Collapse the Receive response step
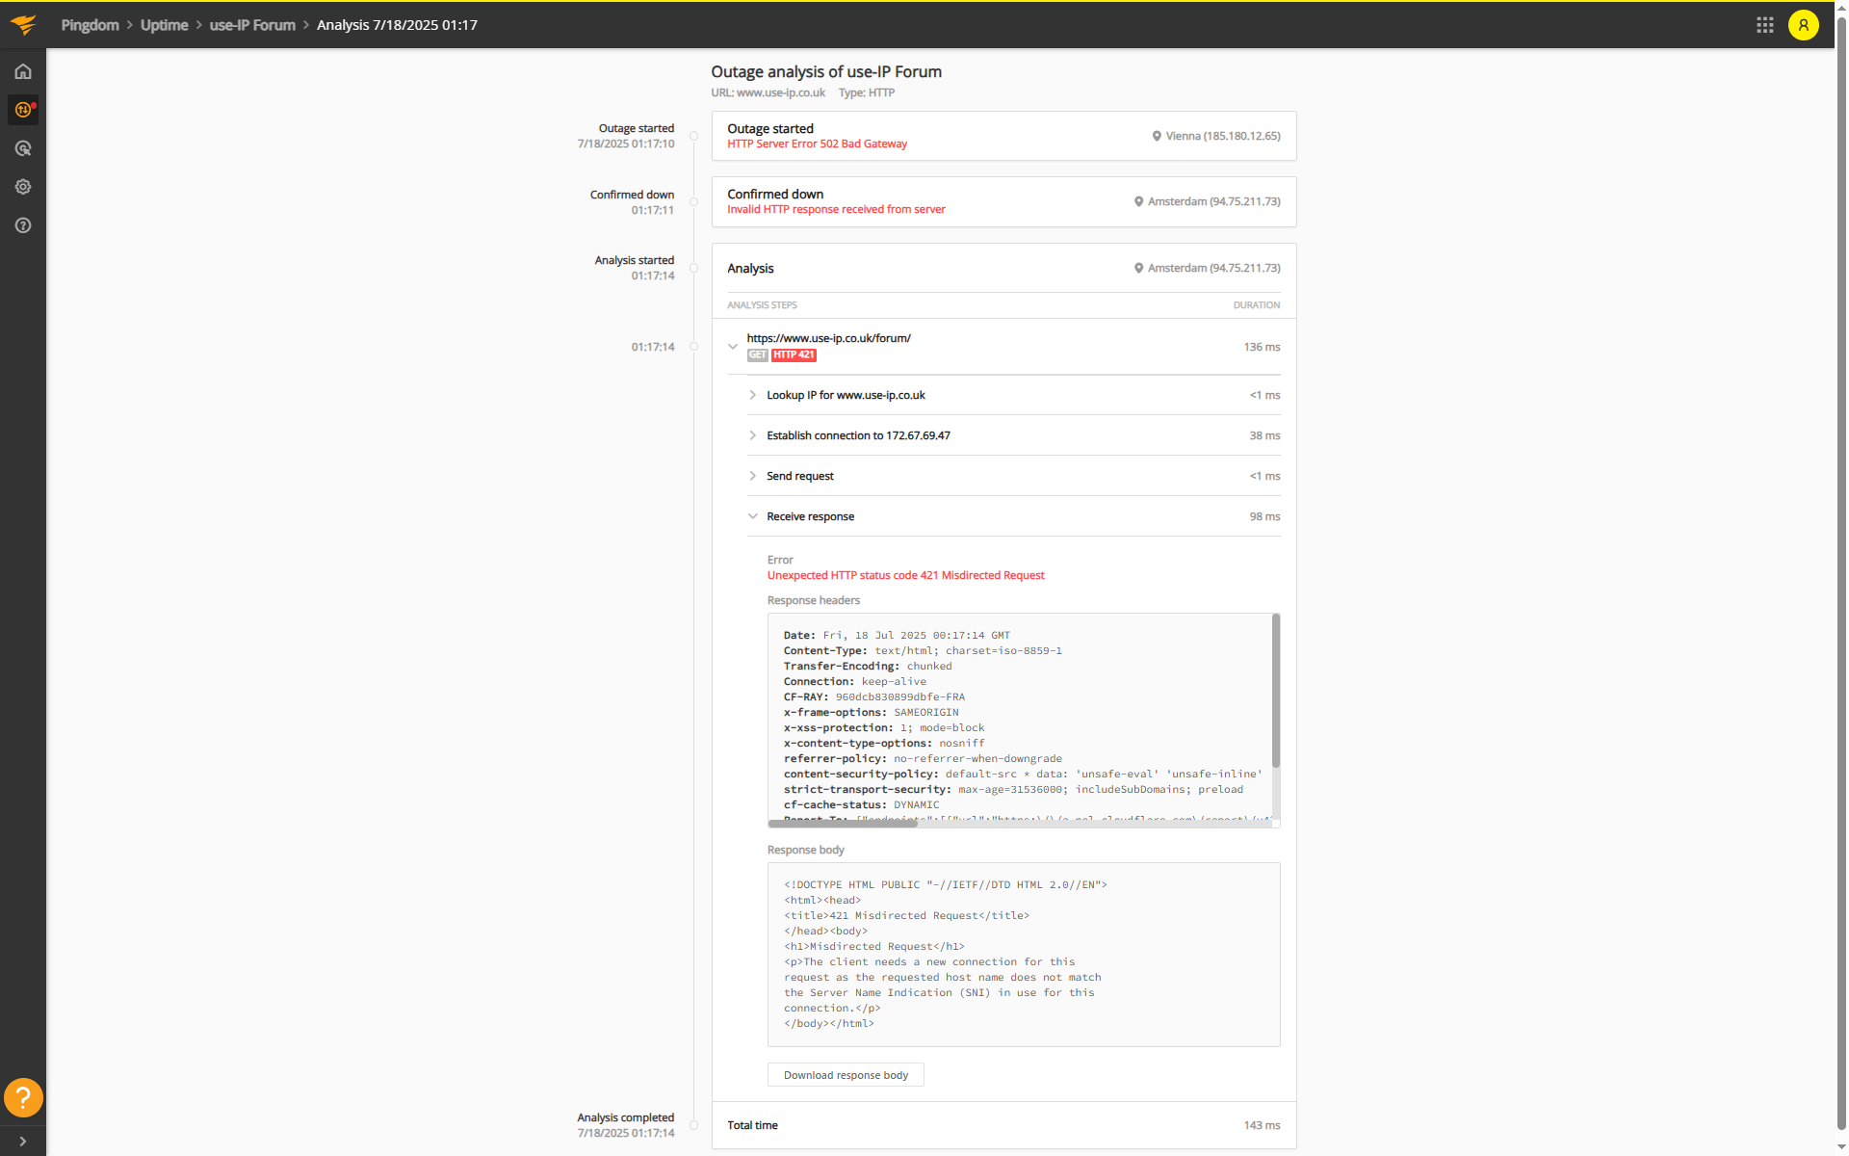 coord(752,516)
